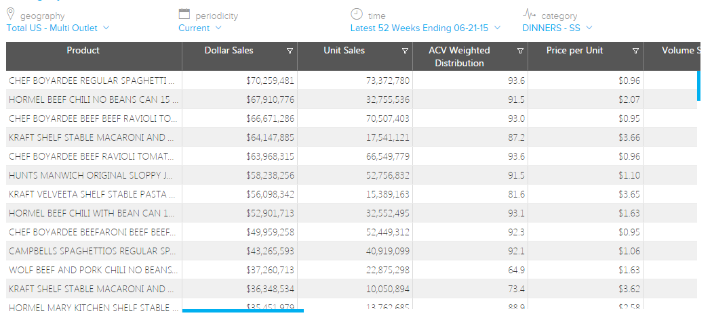Filter the ACV Weighted Distribution column
Screen dimensions: 712x324
[x=520, y=51]
